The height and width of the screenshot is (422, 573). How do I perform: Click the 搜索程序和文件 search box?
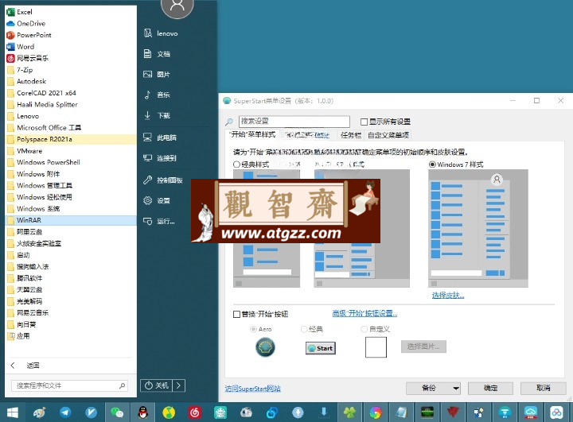coord(69,385)
